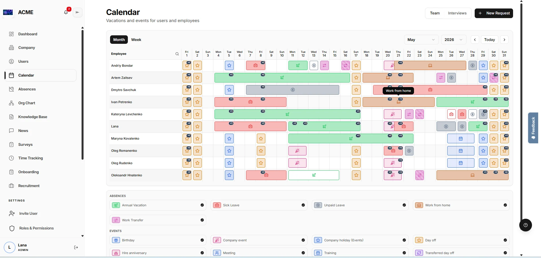Open the Feedback side tab
This screenshot has width=541, height=258.
pos(533,128)
